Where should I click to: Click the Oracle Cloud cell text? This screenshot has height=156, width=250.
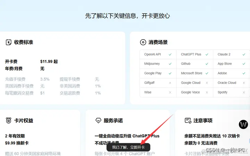(227, 83)
